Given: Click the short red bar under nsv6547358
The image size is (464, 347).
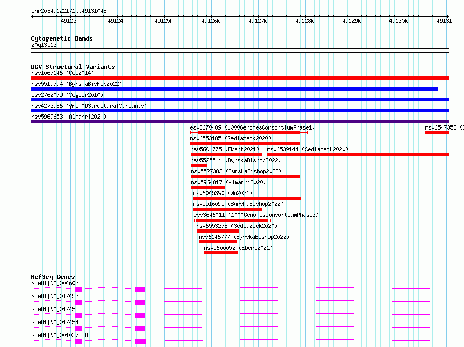Looking at the screenshot, I should 437,133.
